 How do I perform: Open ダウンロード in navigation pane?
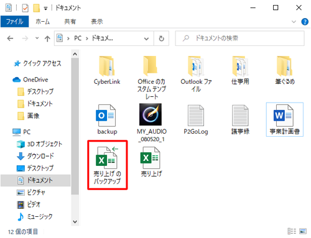point(35,156)
